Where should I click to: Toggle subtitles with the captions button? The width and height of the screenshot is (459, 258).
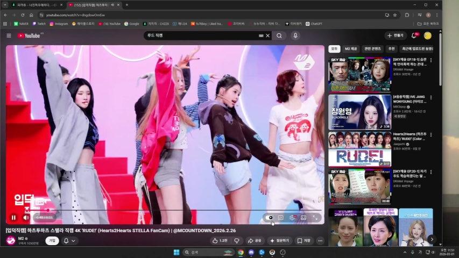tap(280, 218)
